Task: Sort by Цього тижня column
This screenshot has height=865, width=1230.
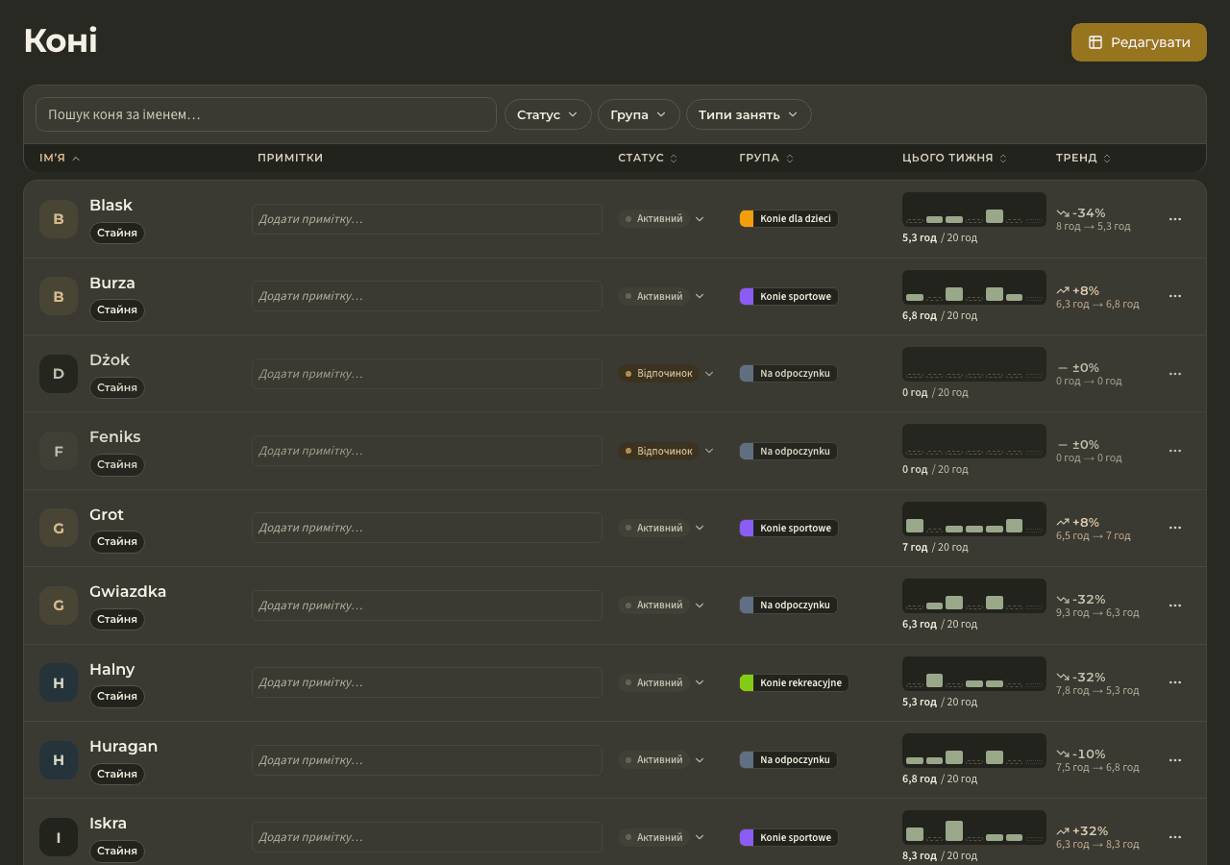Action: click(954, 158)
